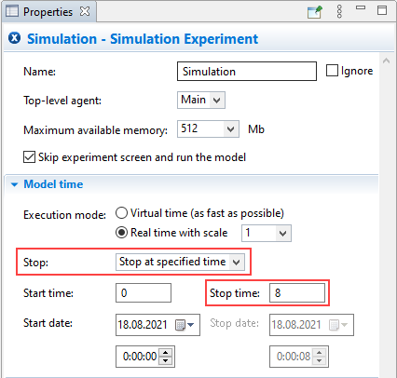Viewport: 397px width, 378px height.
Task: Open the Stop at specified time dropdown
Action: point(180,262)
